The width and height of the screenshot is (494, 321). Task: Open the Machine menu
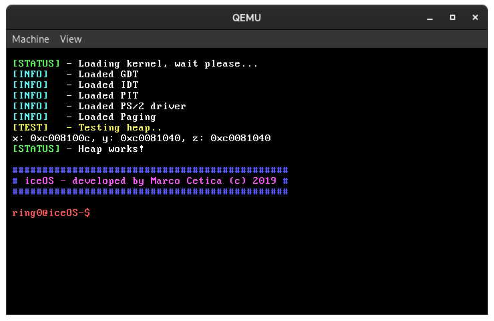(31, 39)
